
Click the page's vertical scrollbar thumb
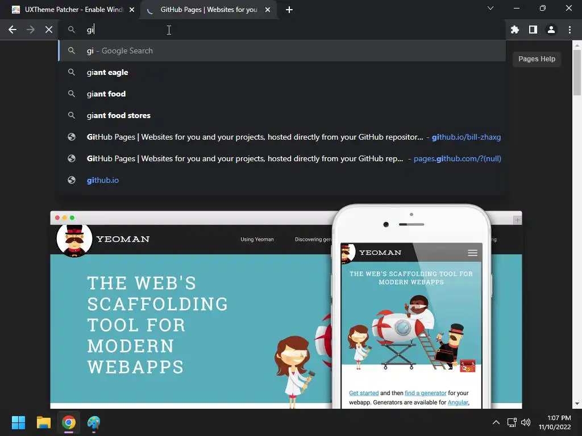(577, 72)
